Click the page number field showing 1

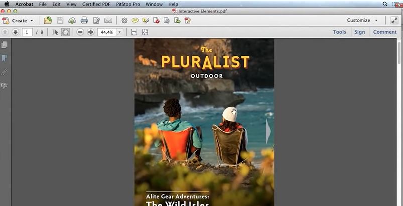coord(27,32)
